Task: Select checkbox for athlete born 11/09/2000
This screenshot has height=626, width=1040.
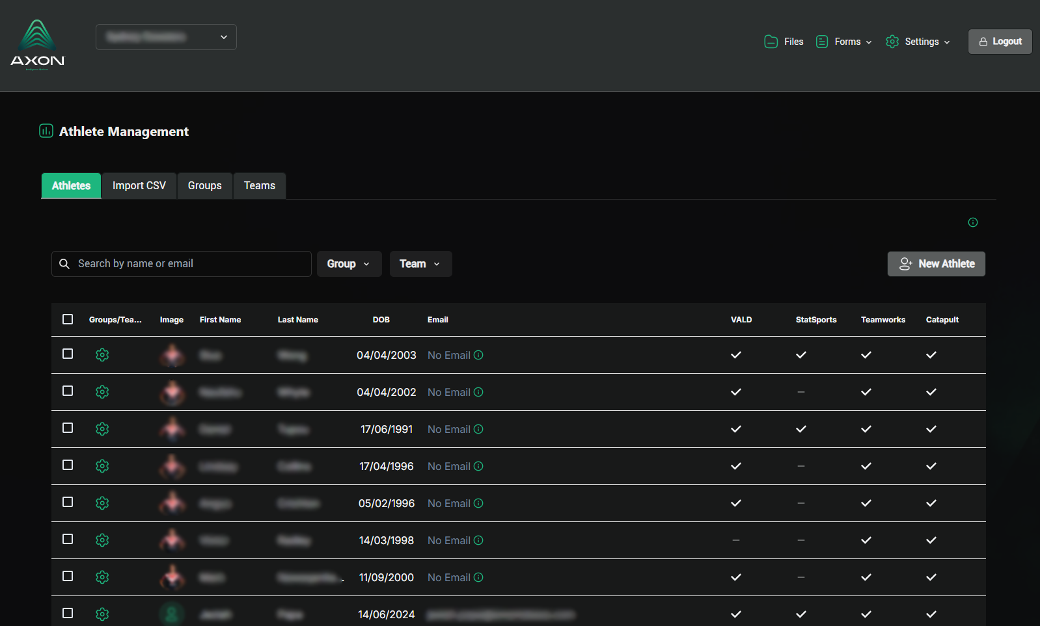Action: tap(68, 576)
